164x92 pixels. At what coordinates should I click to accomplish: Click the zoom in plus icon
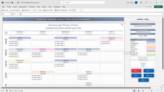[159, 91]
